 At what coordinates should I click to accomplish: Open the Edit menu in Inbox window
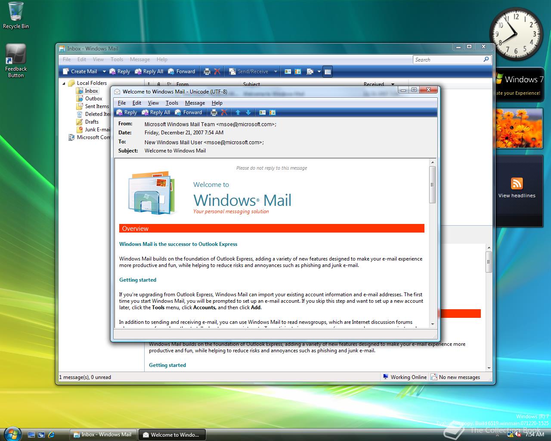[x=82, y=59]
